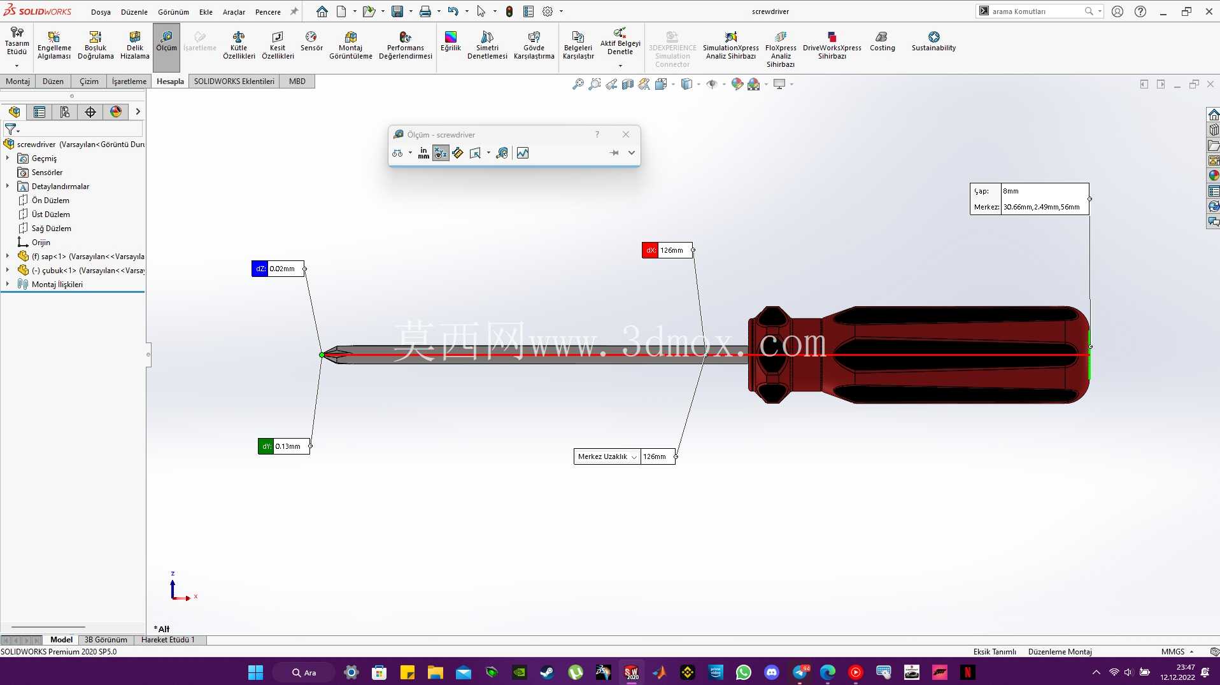Launch SimulationXpress Analiz Sihirbazı

point(730,45)
